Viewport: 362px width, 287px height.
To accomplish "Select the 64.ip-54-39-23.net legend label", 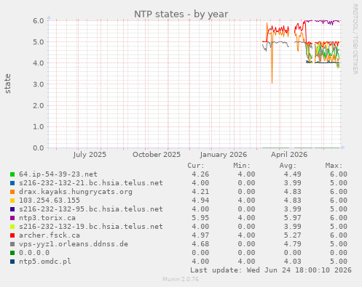I will (x=58, y=174).
